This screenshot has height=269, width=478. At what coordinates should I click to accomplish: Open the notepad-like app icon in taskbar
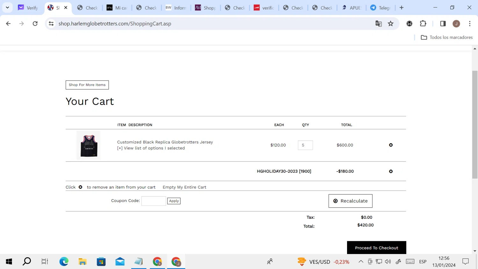point(139,262)
